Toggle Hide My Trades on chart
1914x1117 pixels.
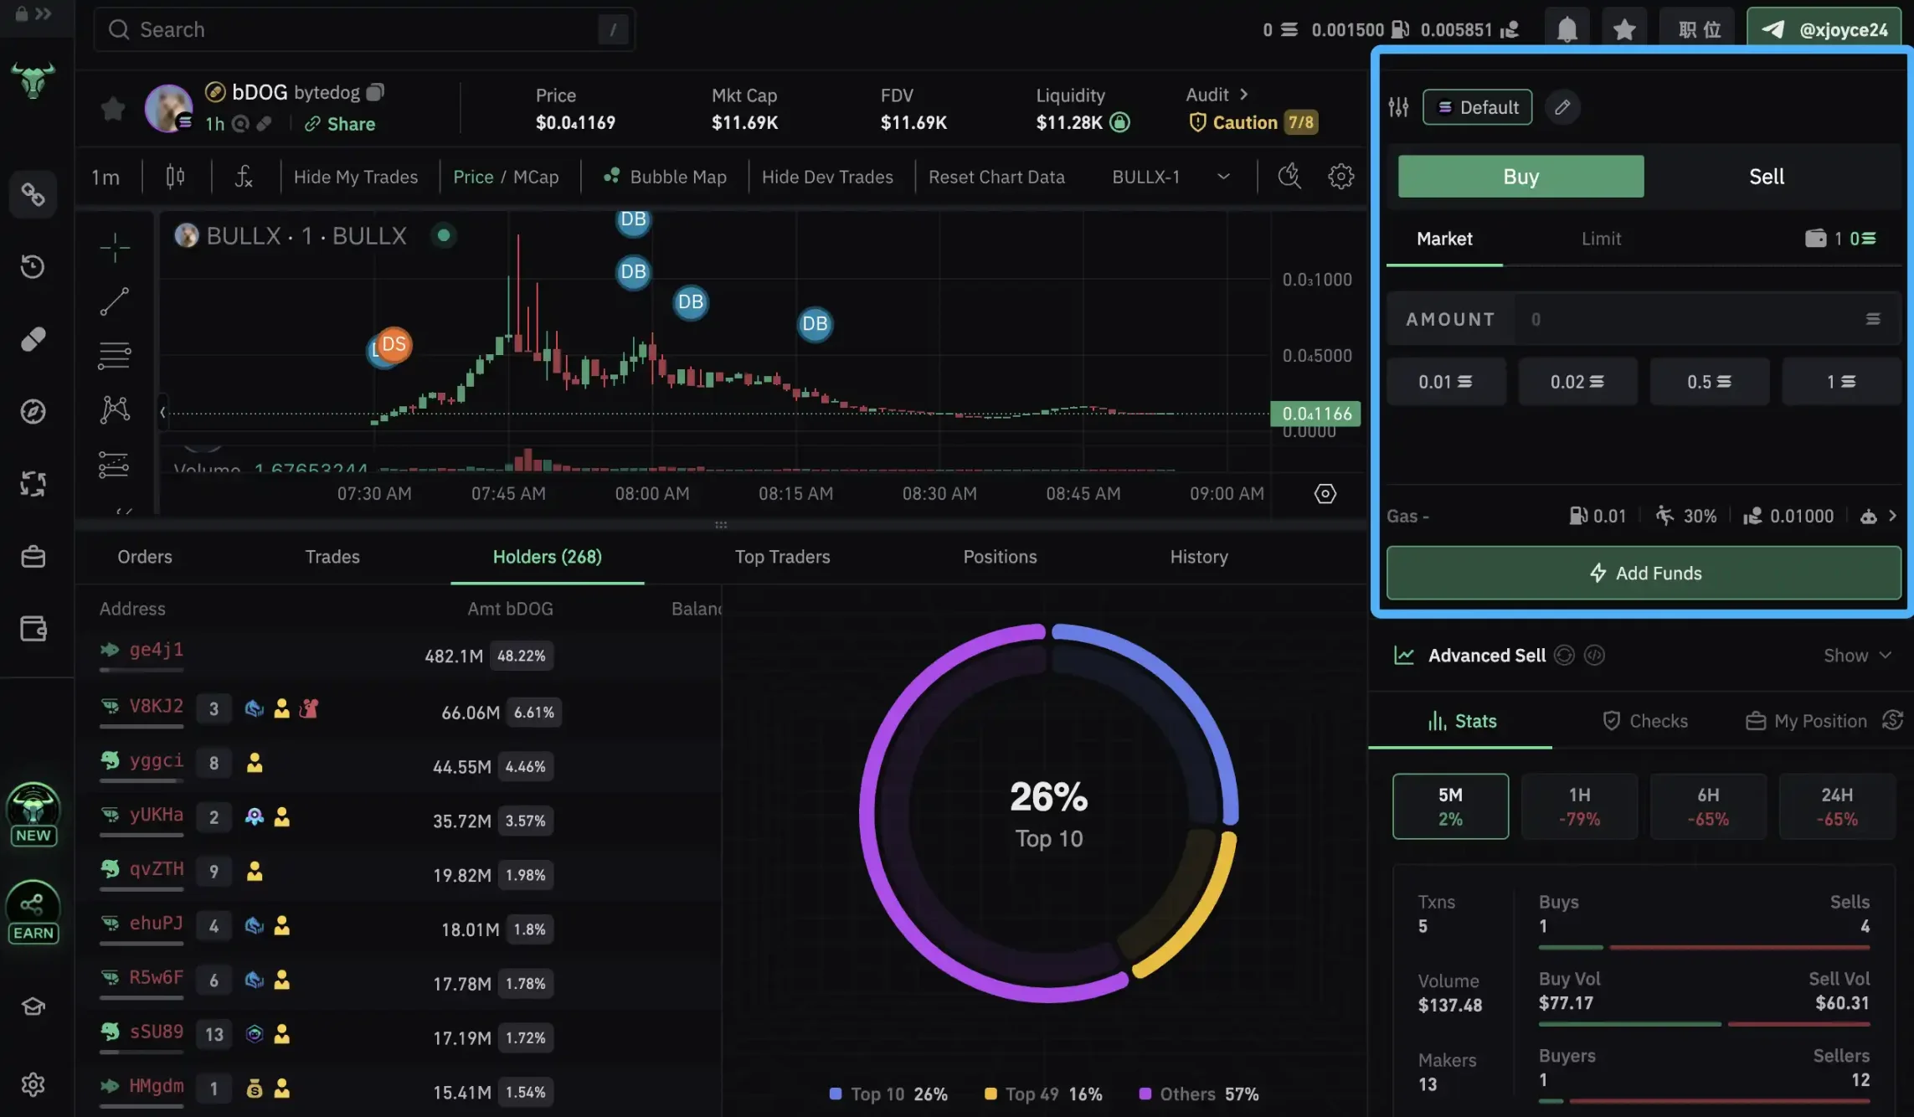tap(356, 176)
